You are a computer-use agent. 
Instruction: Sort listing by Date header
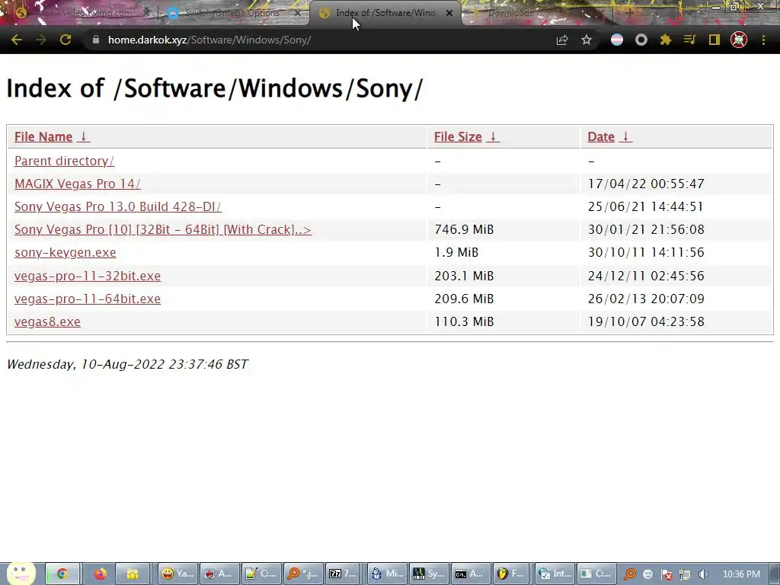click(601, 137)
